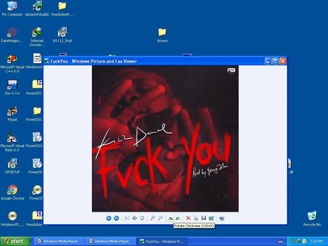Select the LIPSETUP installer icon

point(12,166)
